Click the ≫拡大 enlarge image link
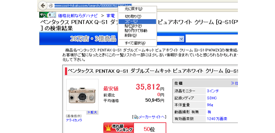 click(92, 113)
